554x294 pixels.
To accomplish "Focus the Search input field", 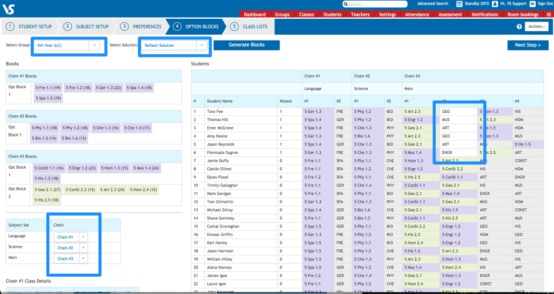I will click(374, 4).
